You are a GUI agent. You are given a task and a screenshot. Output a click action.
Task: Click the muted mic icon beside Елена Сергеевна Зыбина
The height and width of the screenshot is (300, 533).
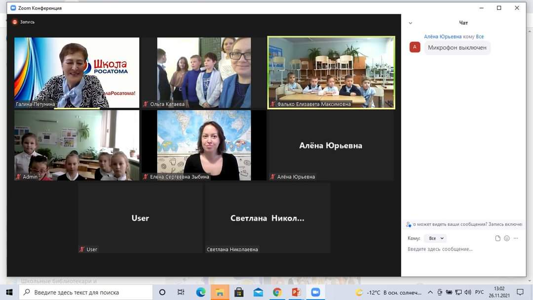coord(146,177)
